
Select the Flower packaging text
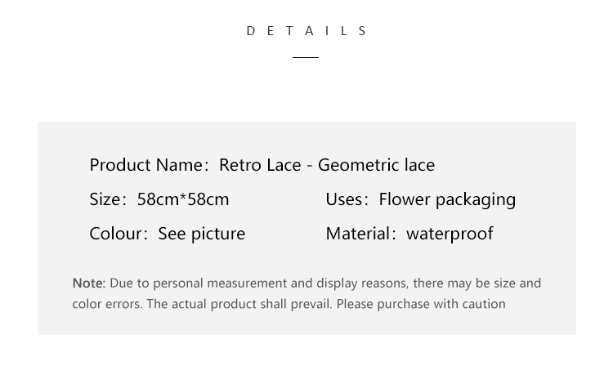pyautogui.click(x=447, y=200)
